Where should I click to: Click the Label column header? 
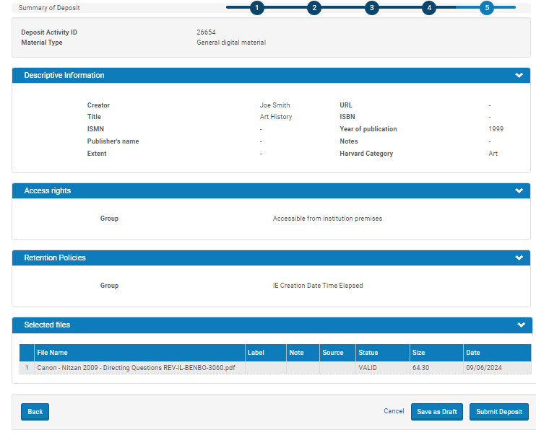pos(256,353)
